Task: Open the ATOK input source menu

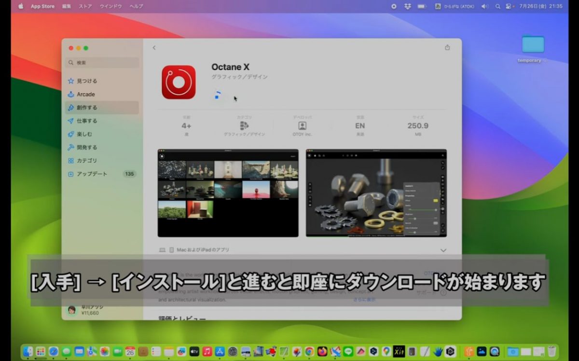Action: (x=455, y=6)
